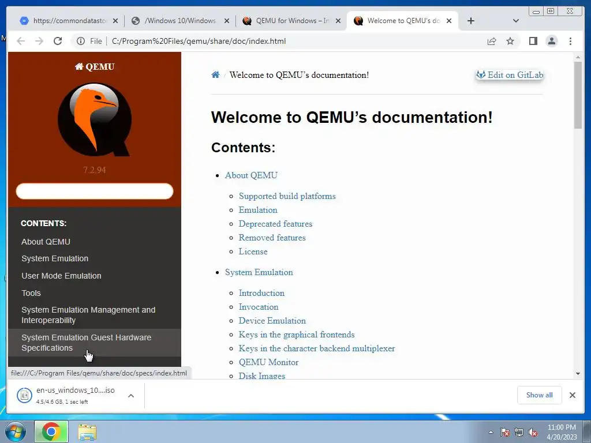
Task: Click the docs search field
Action: click(x=95, y=192)
